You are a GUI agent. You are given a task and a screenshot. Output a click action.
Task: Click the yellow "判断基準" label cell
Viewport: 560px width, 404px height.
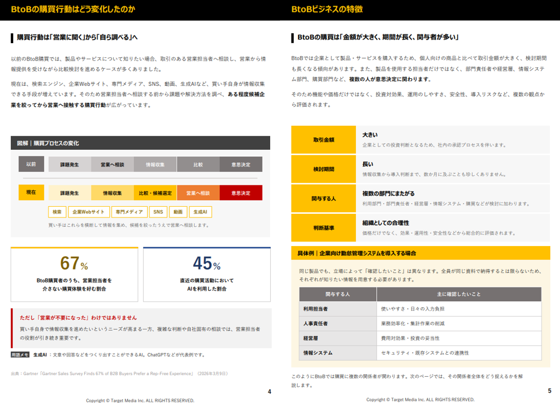pos(324,228)
